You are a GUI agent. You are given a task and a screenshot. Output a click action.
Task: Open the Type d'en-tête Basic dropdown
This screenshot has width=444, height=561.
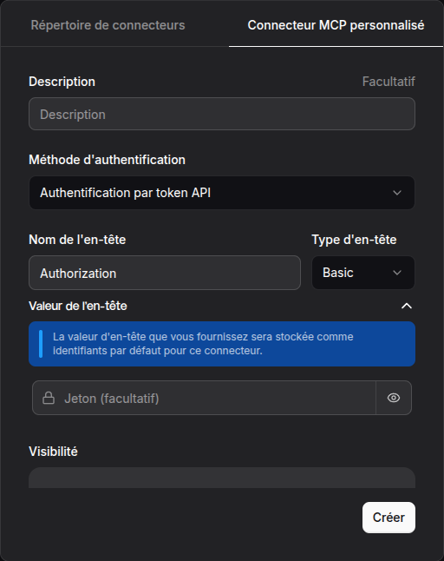[363, 273]
